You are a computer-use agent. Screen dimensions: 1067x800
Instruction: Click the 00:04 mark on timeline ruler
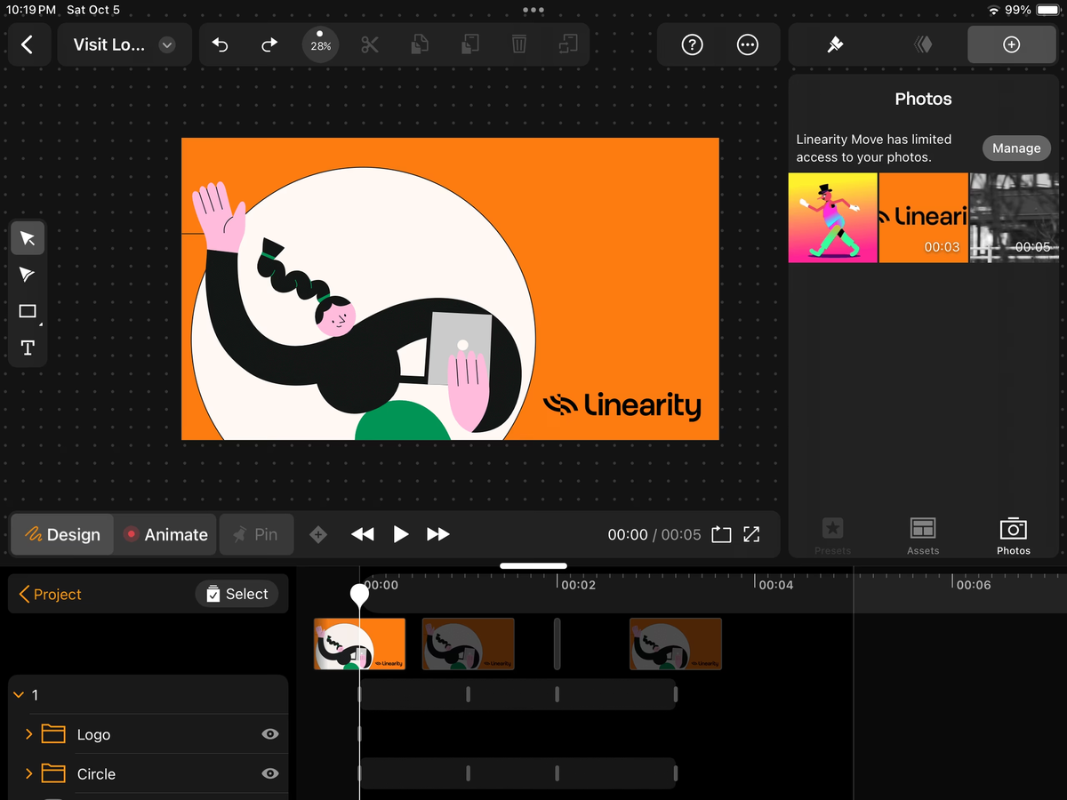[x=775, y=585]
